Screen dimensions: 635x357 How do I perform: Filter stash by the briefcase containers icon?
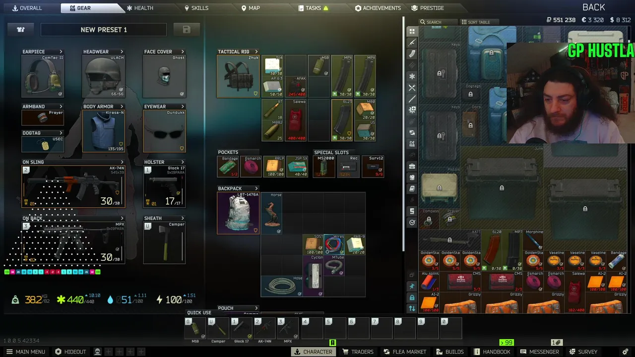point(412,166)
